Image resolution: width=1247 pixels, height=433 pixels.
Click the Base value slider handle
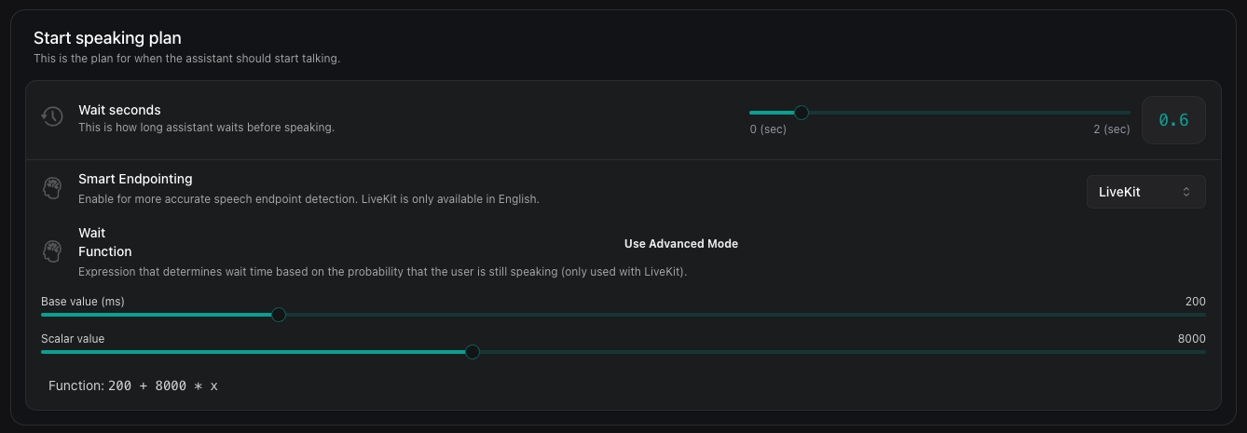[x=278, y=315]
